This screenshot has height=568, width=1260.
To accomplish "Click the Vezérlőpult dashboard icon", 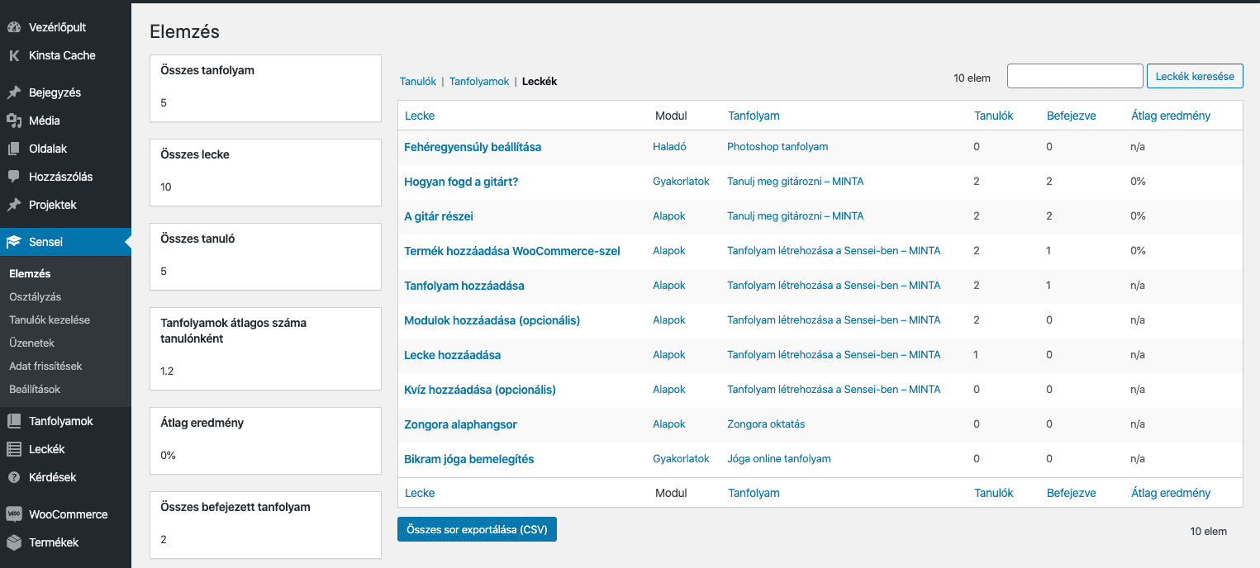I will coord(14,27).
